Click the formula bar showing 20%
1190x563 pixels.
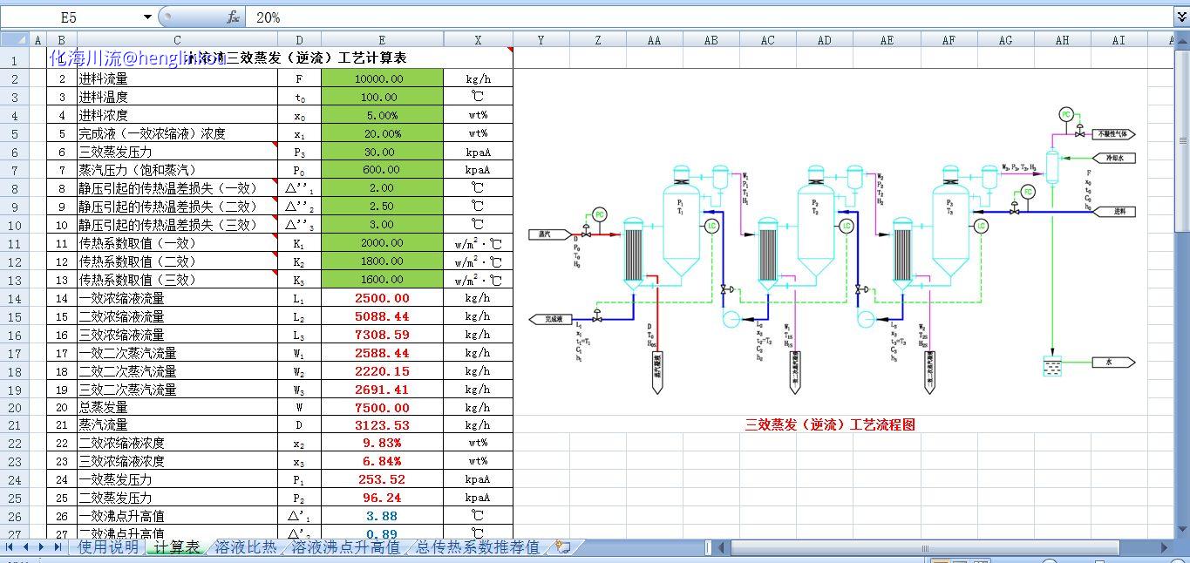710,17
